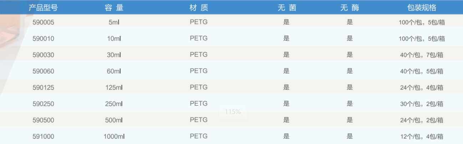Click the 1000ml capacity cell
463x144 pixels.
(114, 136)
